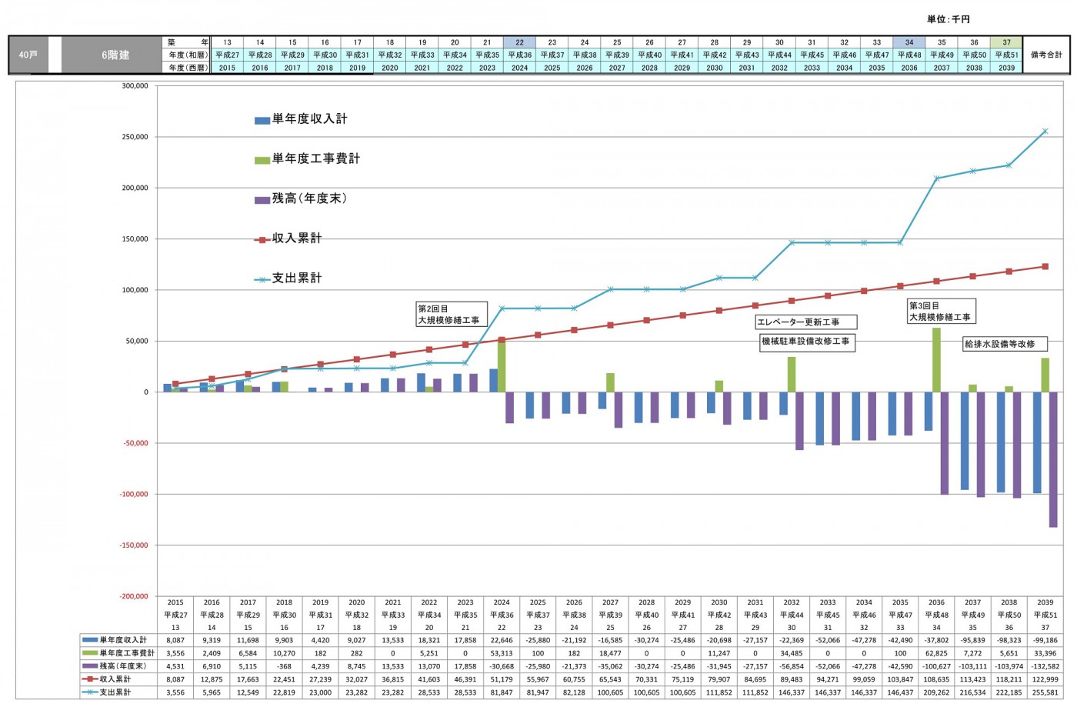The width and height of the screenshot is (1077, 707).
Task: Click the 単位:千円 unit label
Action: tap(948, 19)
